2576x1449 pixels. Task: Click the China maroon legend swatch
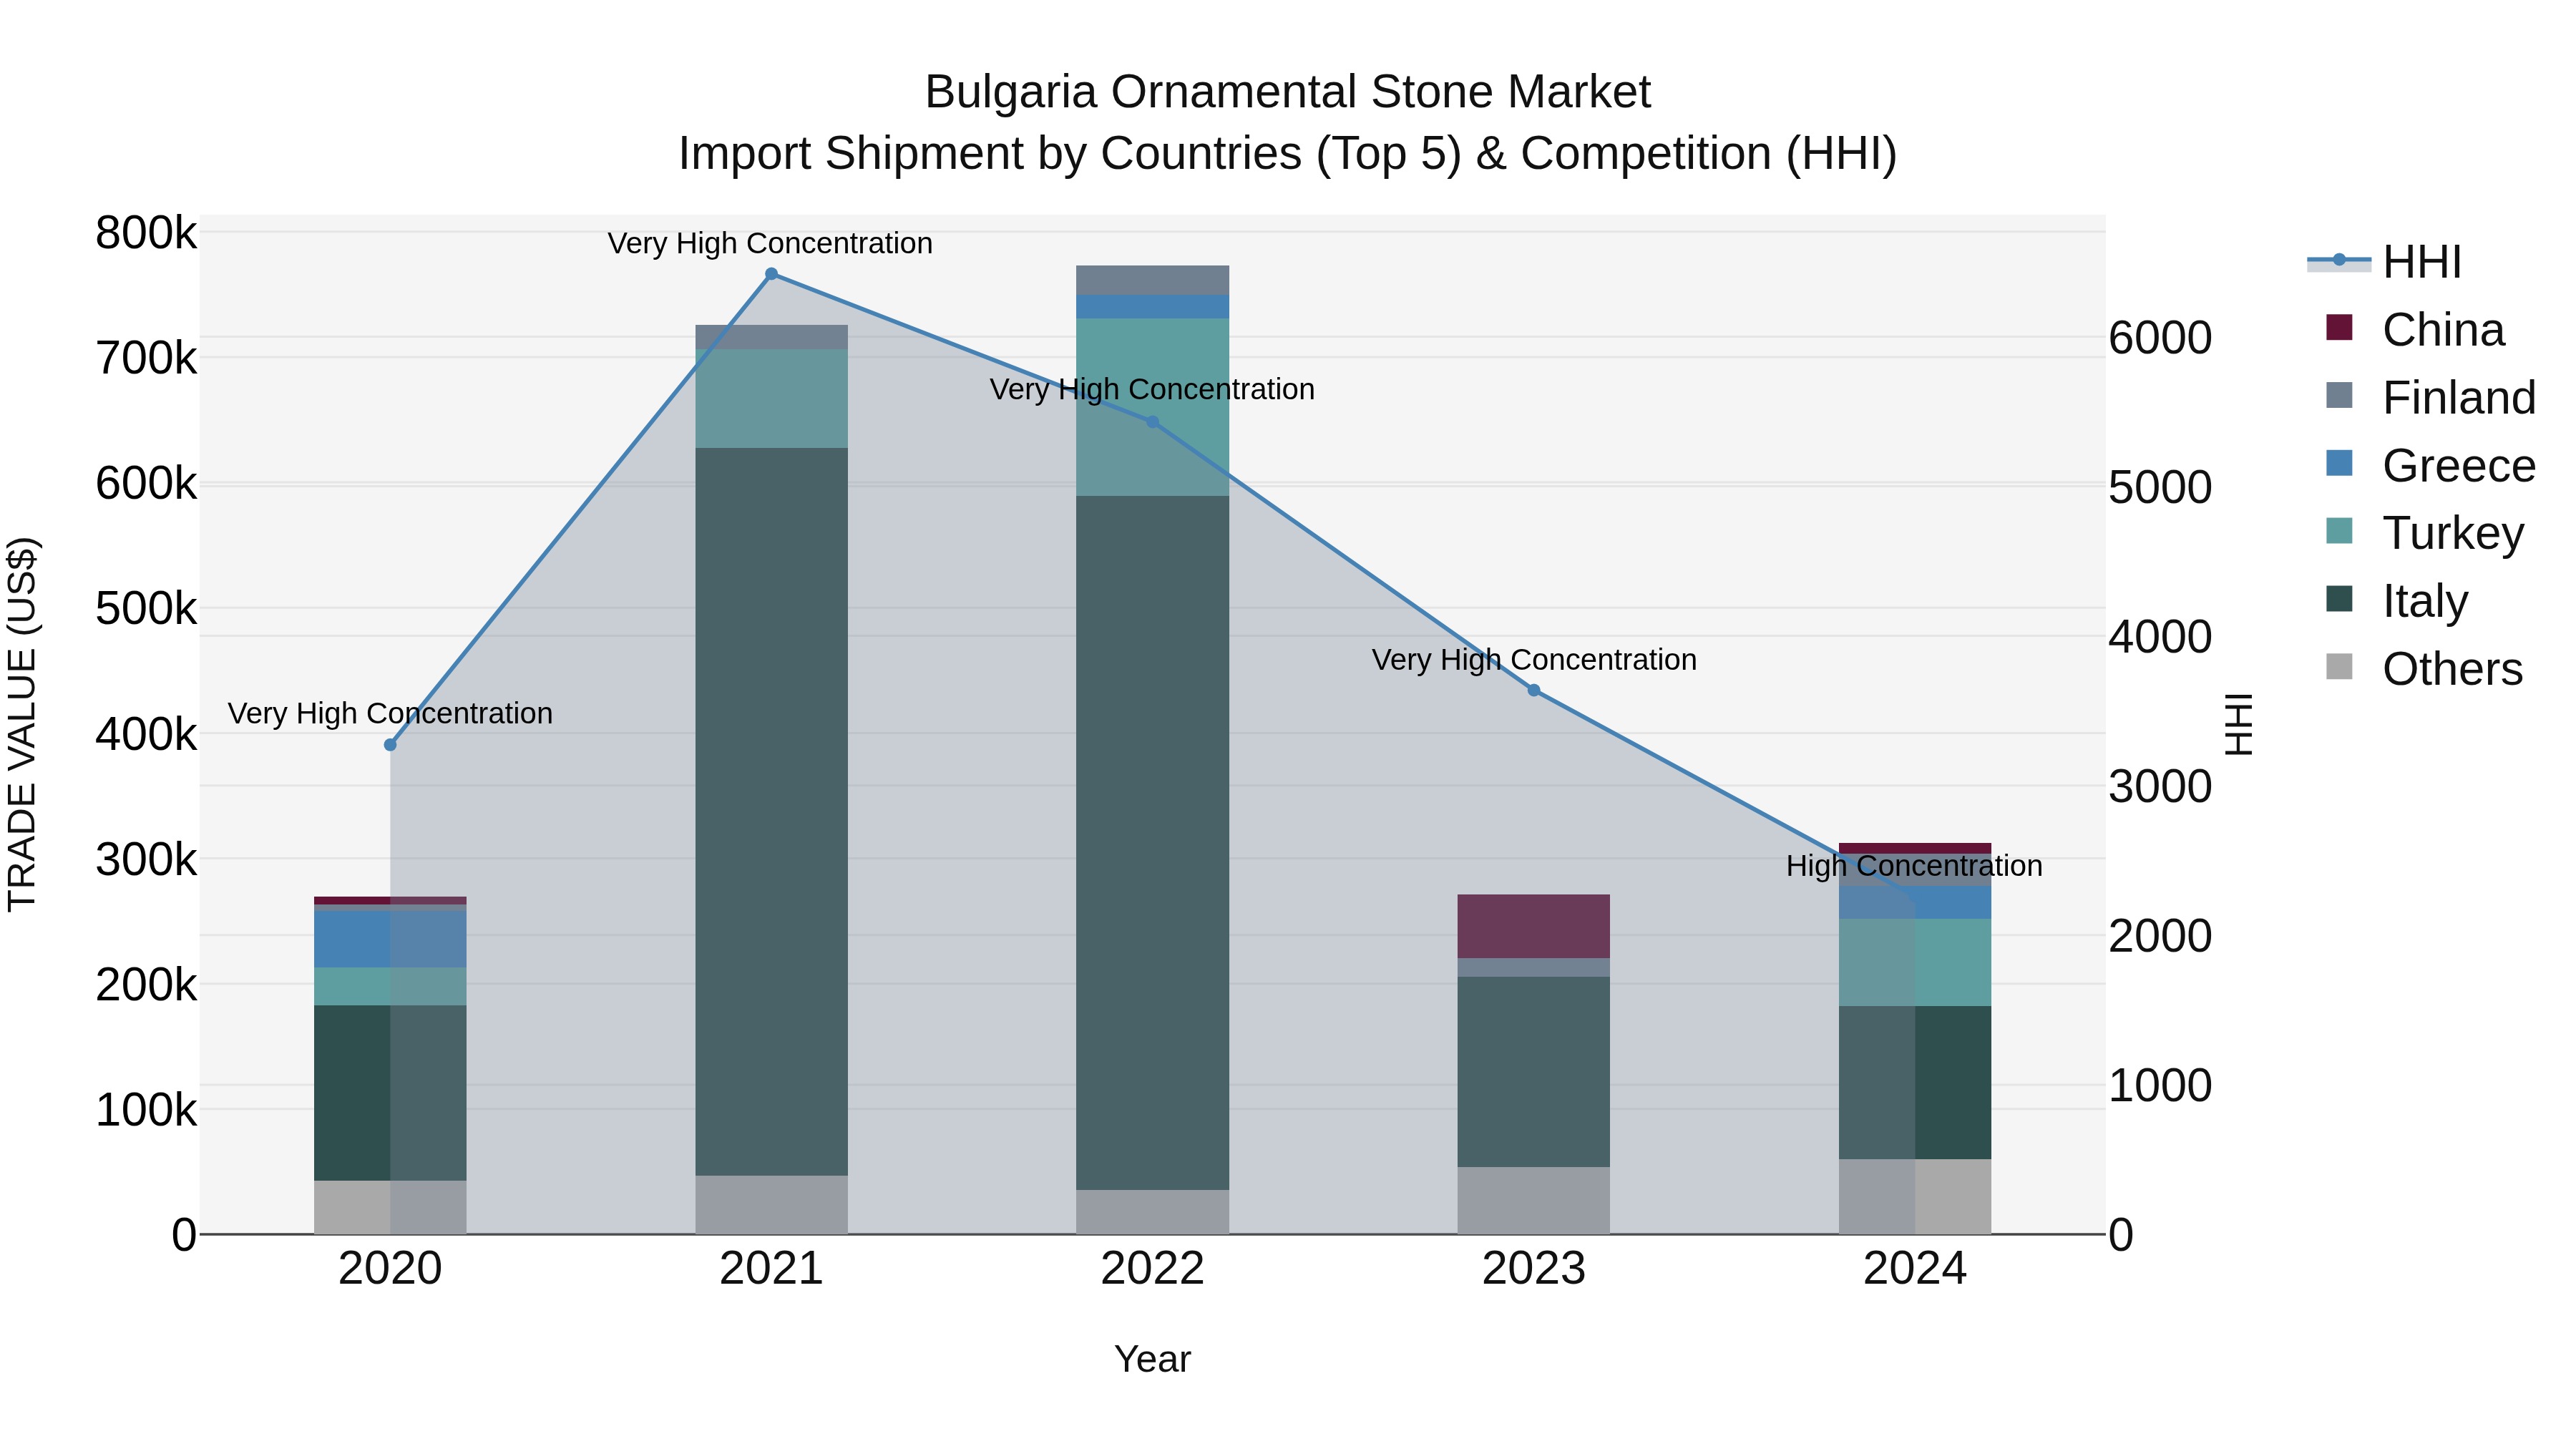point(2339,327)
